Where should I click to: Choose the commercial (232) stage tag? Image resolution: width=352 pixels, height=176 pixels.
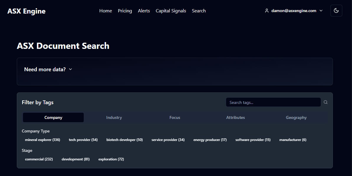point(39,159)
